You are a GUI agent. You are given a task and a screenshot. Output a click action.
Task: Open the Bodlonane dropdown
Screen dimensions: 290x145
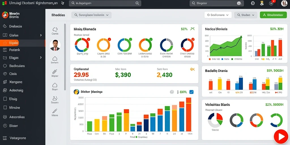click(x=218, y=15)
